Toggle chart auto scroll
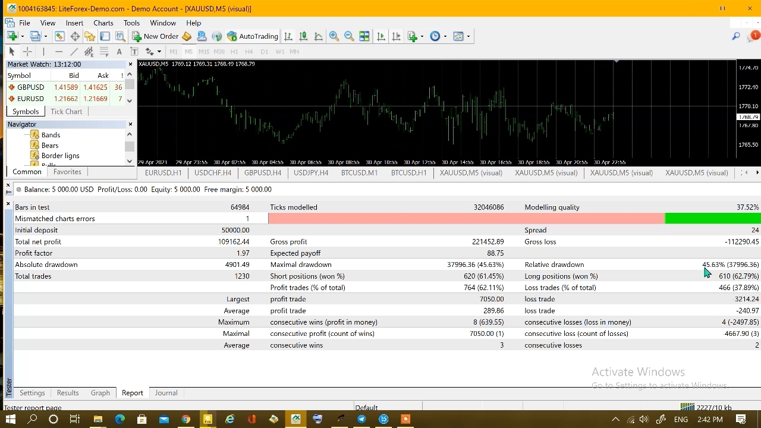Screen dimensions: 761x428 coord(381,36)
